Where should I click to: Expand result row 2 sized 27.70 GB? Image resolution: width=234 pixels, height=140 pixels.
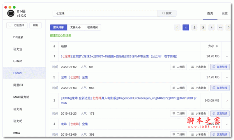tap(227, 77)
